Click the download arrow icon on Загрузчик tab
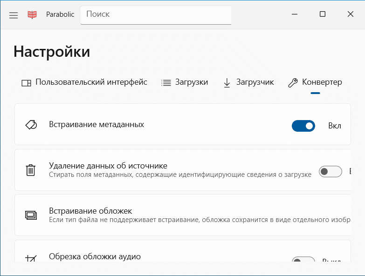This screenshot has height=276, width=365. 227,83
